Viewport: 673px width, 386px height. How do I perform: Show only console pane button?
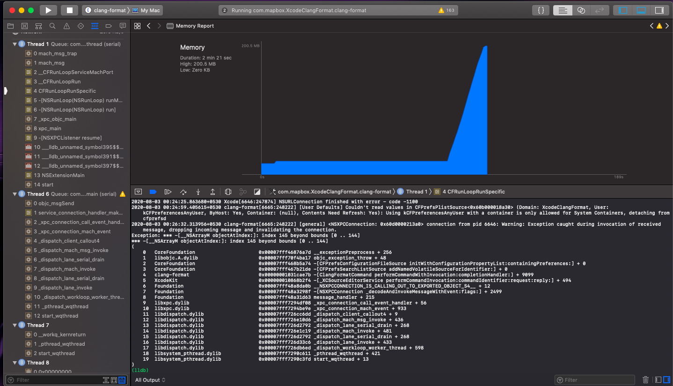tap(666, 380)
